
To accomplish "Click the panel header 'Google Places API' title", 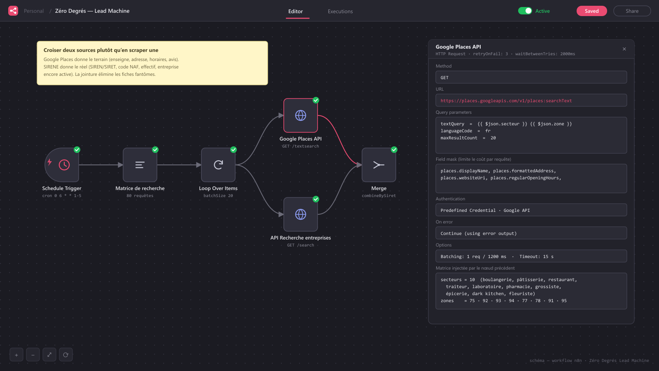I will pos(458,47).
